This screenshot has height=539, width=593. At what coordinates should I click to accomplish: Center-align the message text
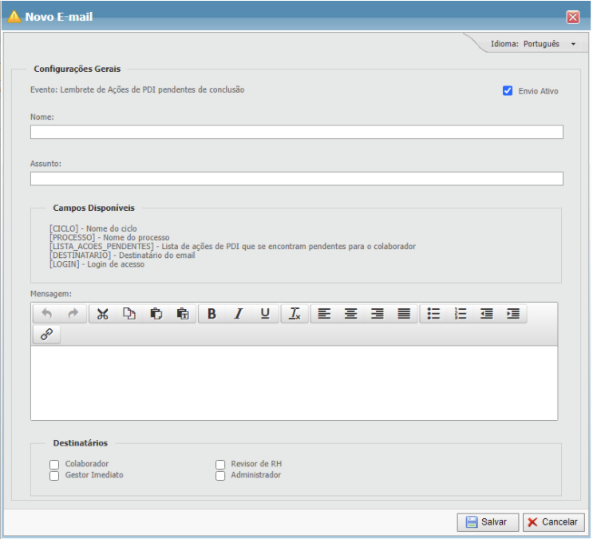(x=350, y=314)
